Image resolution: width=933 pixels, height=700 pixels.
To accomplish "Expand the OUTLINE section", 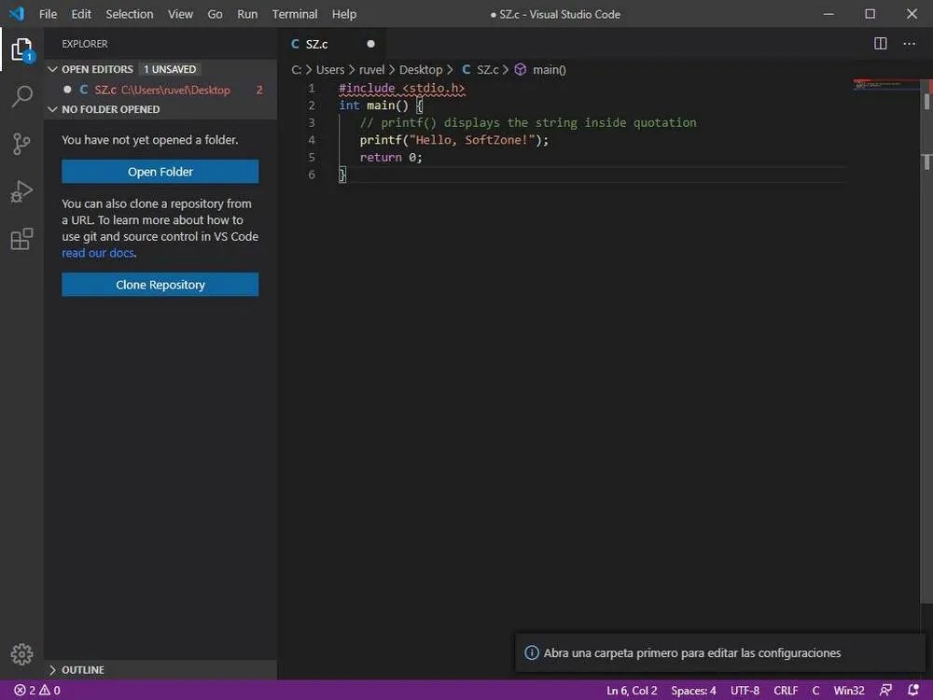I will [75, 669].
